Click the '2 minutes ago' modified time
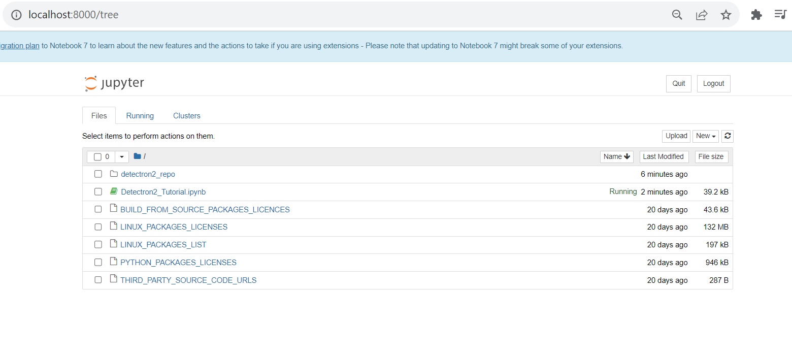The height and width of the screenshot is (354, 792). [x=664, y=192]
